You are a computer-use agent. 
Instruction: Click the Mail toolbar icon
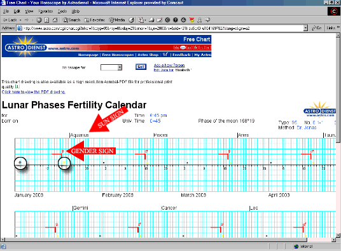(142, 20)
